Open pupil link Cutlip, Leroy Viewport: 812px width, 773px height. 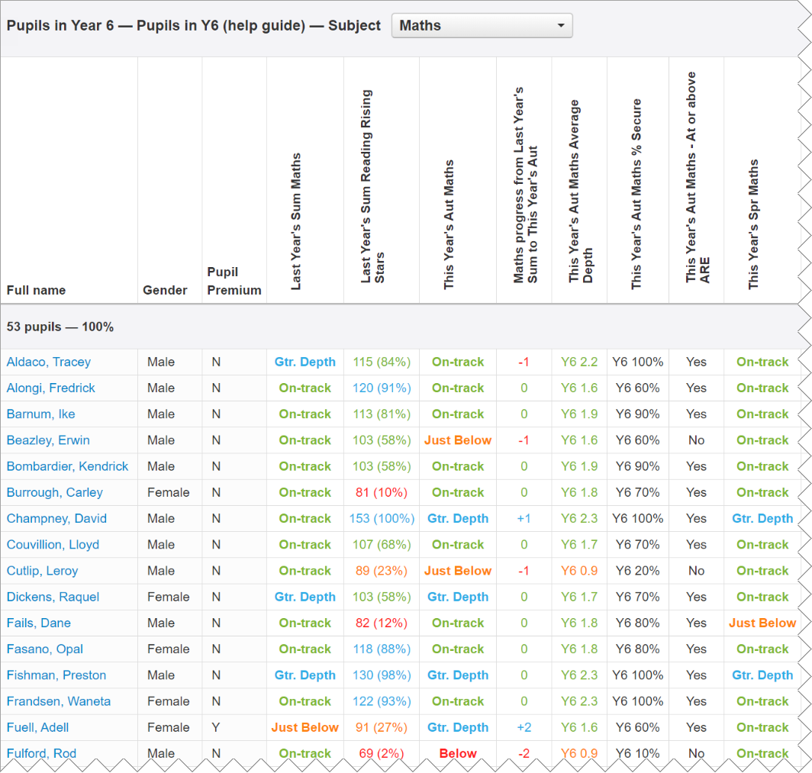[x=43, y=571]
